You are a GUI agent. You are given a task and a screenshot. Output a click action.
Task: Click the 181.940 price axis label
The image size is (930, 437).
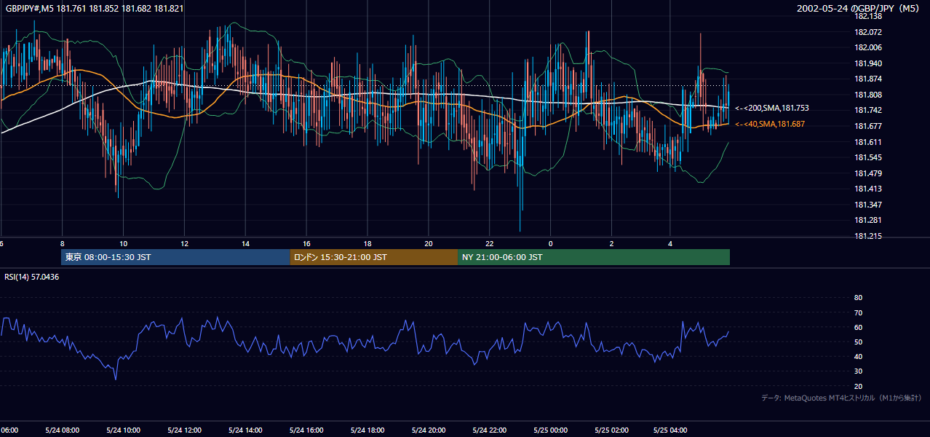(x=867, y=64)
